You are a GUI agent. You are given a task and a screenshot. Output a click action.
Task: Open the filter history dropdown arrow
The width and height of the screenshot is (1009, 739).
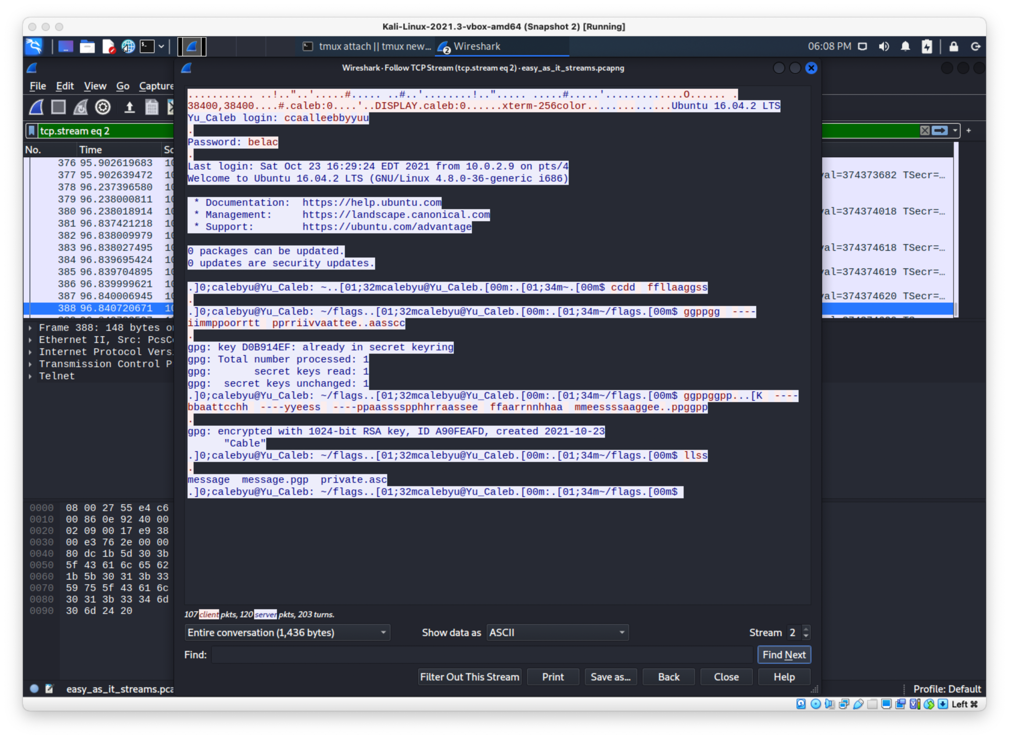[955, 131]
